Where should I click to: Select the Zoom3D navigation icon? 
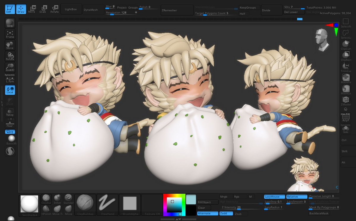pyautogui.click(x=10, y=67)
